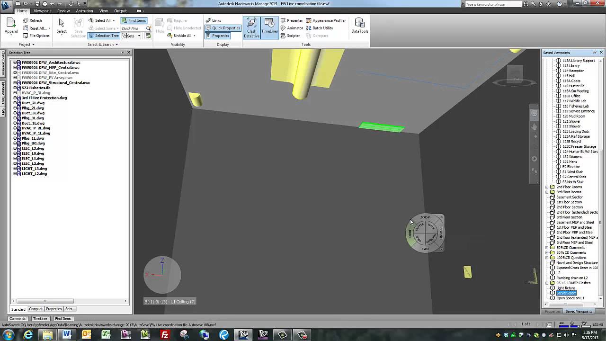The image size is (606, 341).
Task: Expand the Select & Search panel
Action: click(x=103, y=45)
